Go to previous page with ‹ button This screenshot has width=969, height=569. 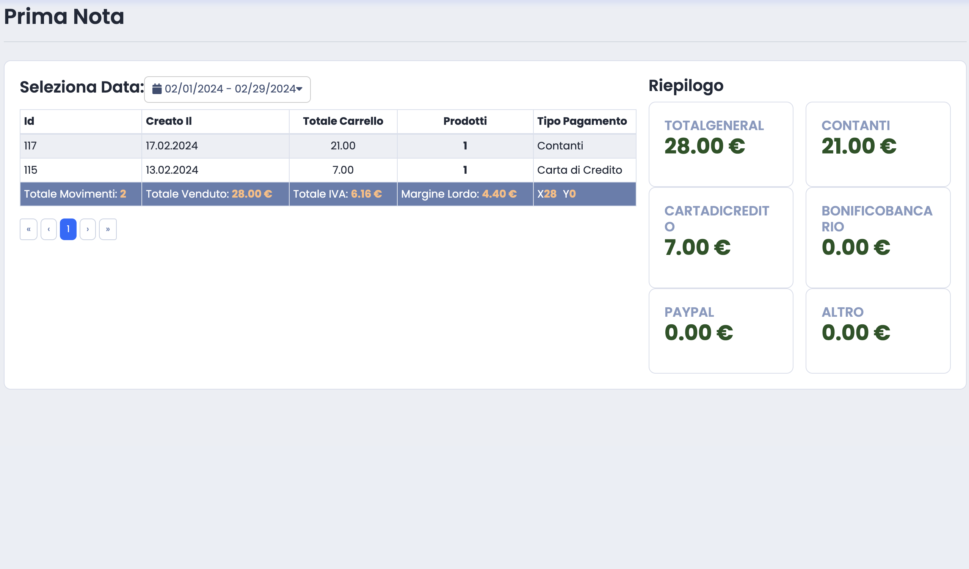[49, 229]
